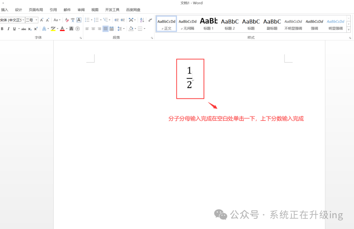Screen dimensions: 354x229
Task: Open the 邮件 tab
Action: point(67,10)
